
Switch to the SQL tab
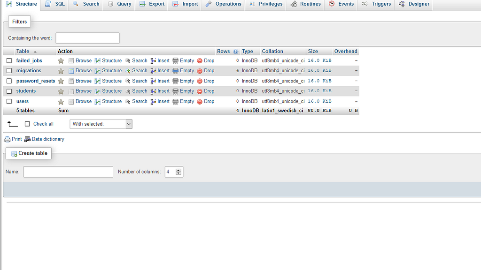[55, 4]
